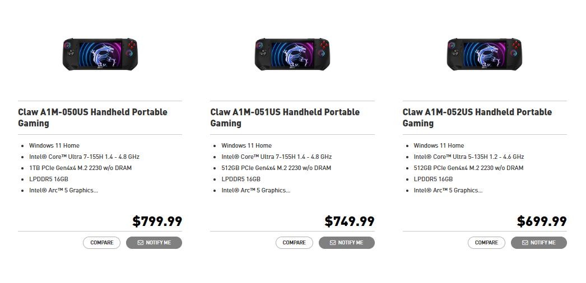Open the Claw A1M-050US product image
The width and height of the screenshot is (586, 283).
point(100,54)
